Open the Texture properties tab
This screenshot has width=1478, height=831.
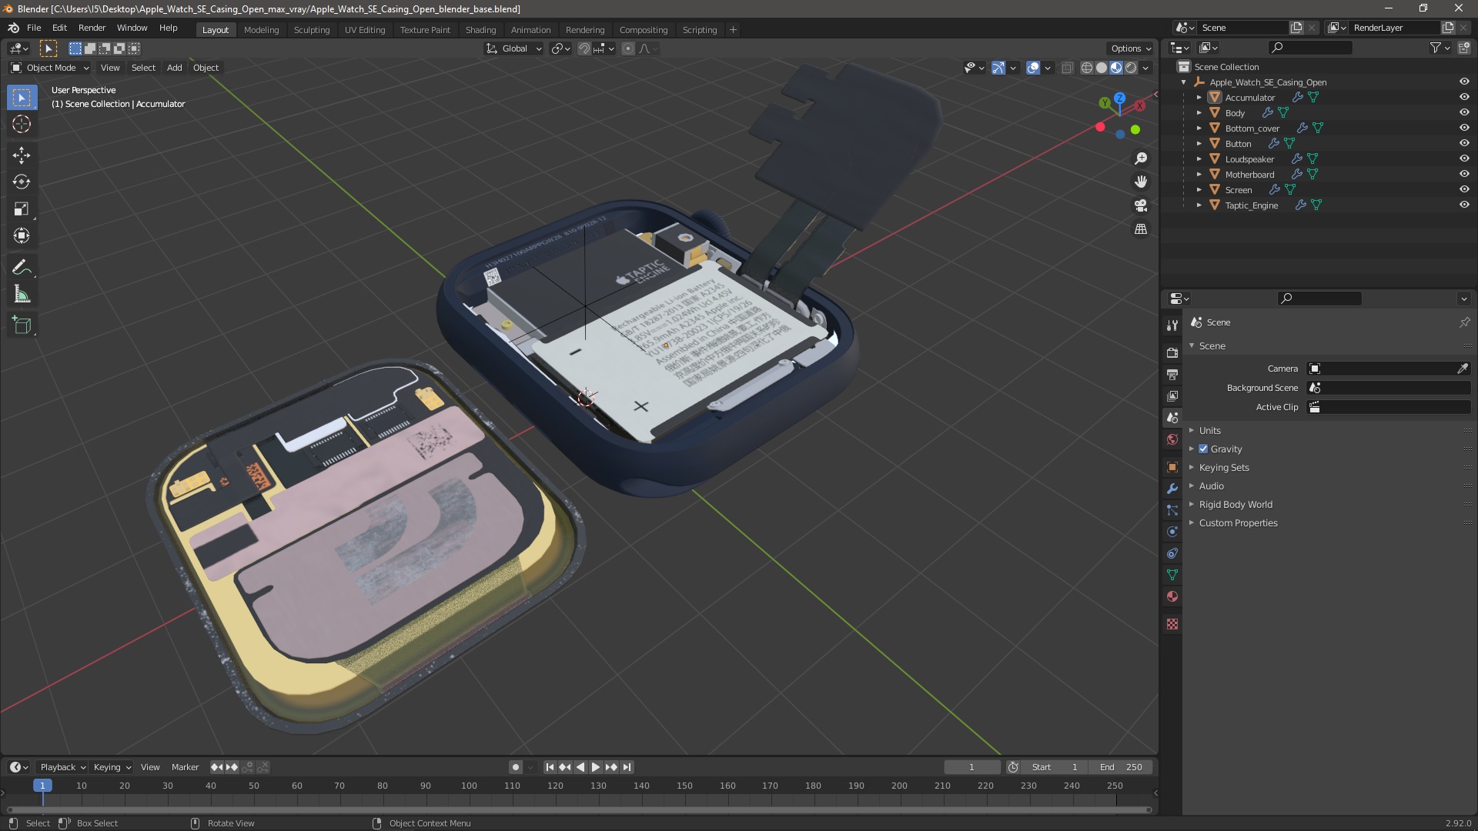pos(1172,624)
